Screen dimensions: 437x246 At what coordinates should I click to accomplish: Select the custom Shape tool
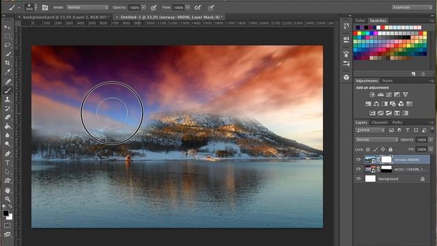[x=8, y=180]
